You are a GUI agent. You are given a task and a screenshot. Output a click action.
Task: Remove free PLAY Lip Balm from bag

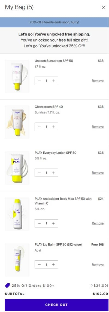click(x=98, y=265)
